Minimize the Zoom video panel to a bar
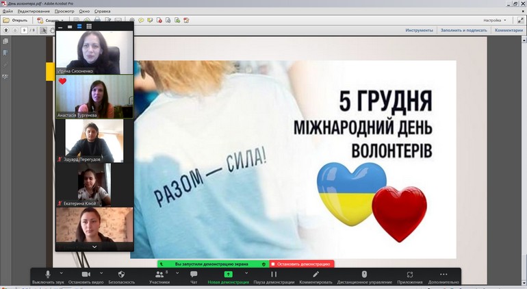 click(60, 27)
